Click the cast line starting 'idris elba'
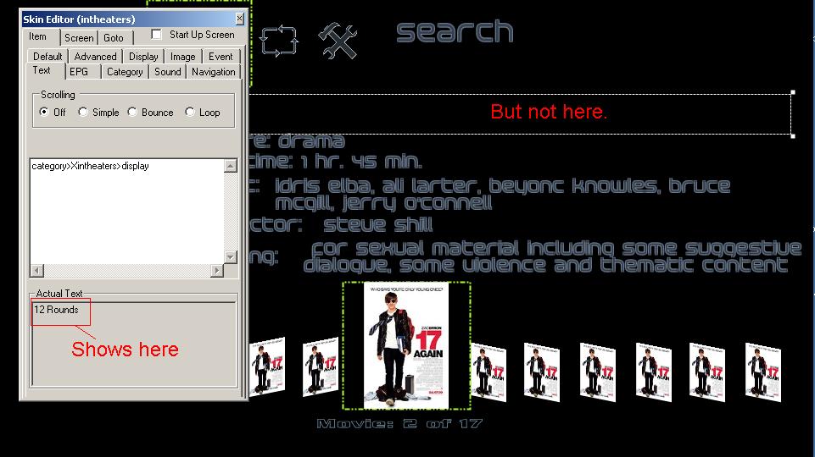Image resolution: width=815 pixels, height=457 pixels. [x=503, y=185]
